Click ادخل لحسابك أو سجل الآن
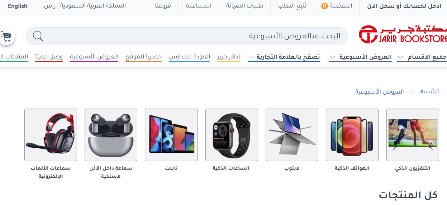 pos(405,6)
